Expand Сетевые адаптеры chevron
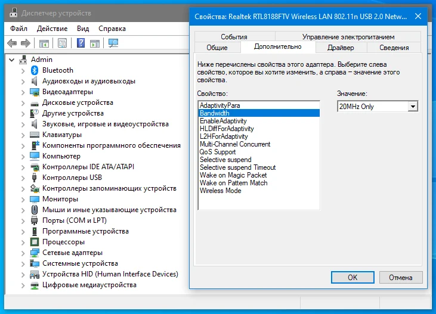This screenshot has width=436, height=314. tap(23, 253)
